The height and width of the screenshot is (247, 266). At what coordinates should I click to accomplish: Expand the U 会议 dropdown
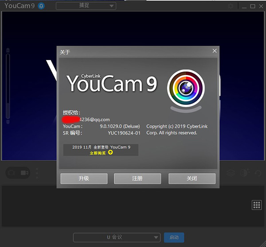tap(116, 237)
